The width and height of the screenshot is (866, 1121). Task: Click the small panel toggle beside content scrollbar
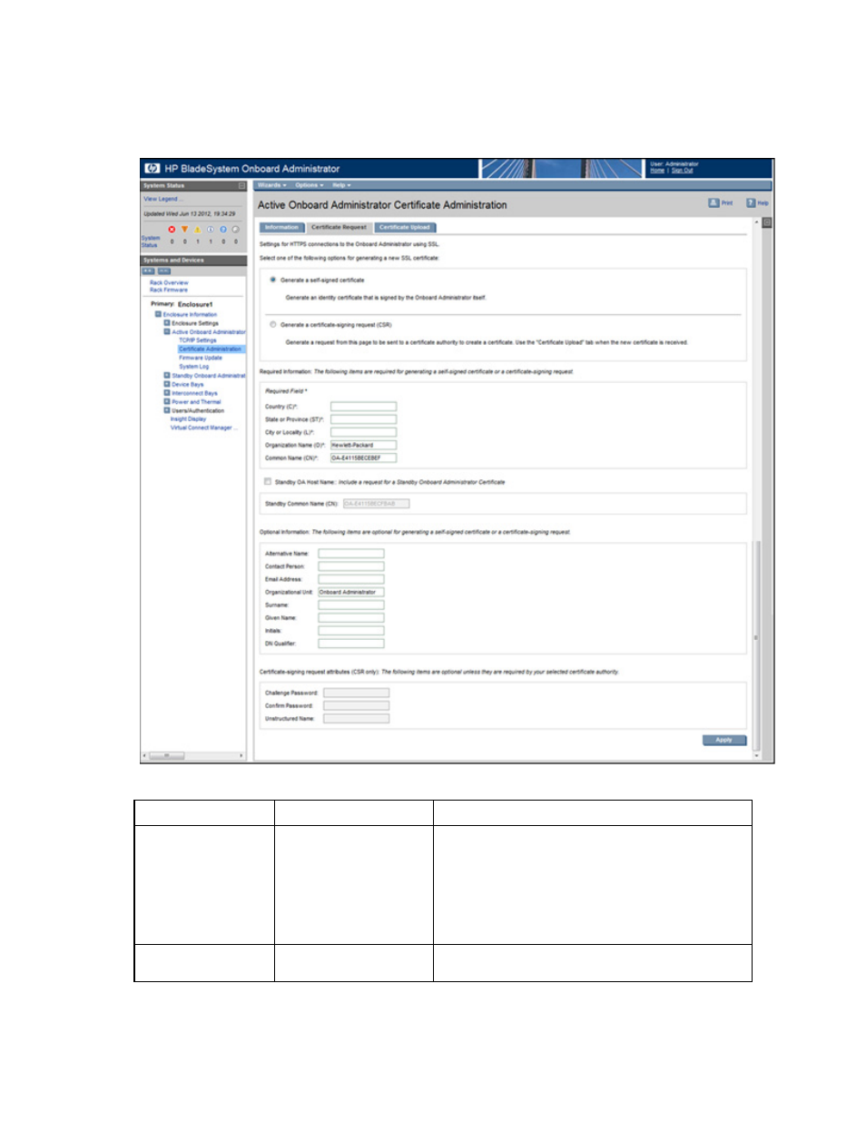pyautogui.click(x=767, y=222)
